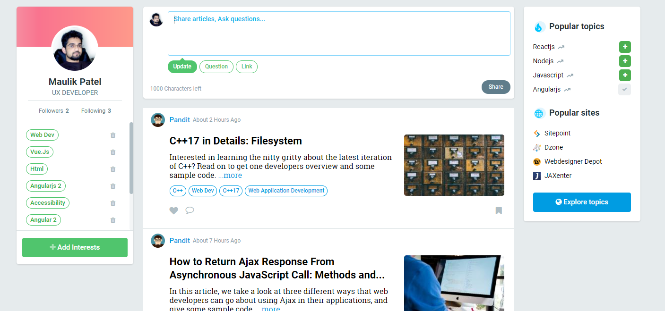Click the Nodejs trending arrow icon
This screenshot has width=665, height=311.
tap(560, 61)
